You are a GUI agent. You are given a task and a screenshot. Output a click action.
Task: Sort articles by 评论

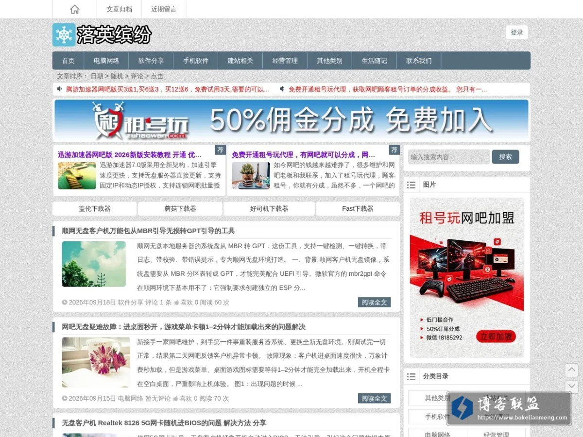coord(137,76)
